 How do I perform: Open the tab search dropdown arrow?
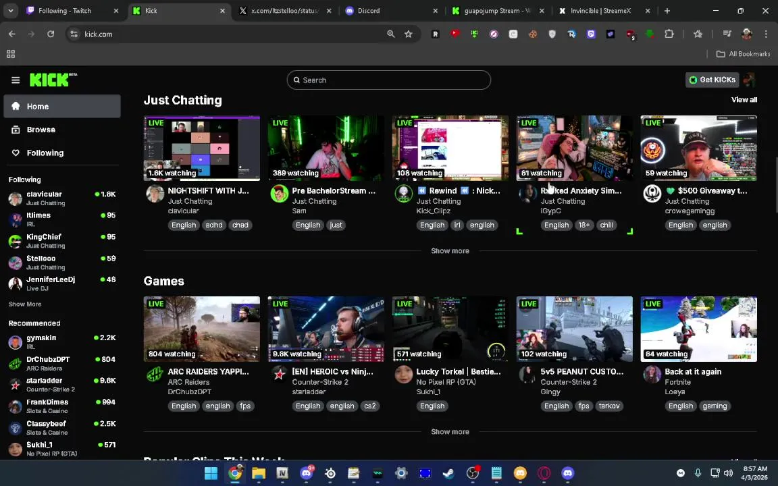pos(10,10)
